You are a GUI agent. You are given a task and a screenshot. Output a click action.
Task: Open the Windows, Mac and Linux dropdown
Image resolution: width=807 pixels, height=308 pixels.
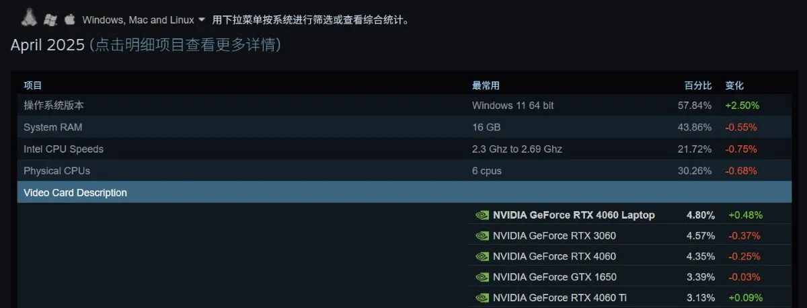pyautogui.click(x=143, y=20)
